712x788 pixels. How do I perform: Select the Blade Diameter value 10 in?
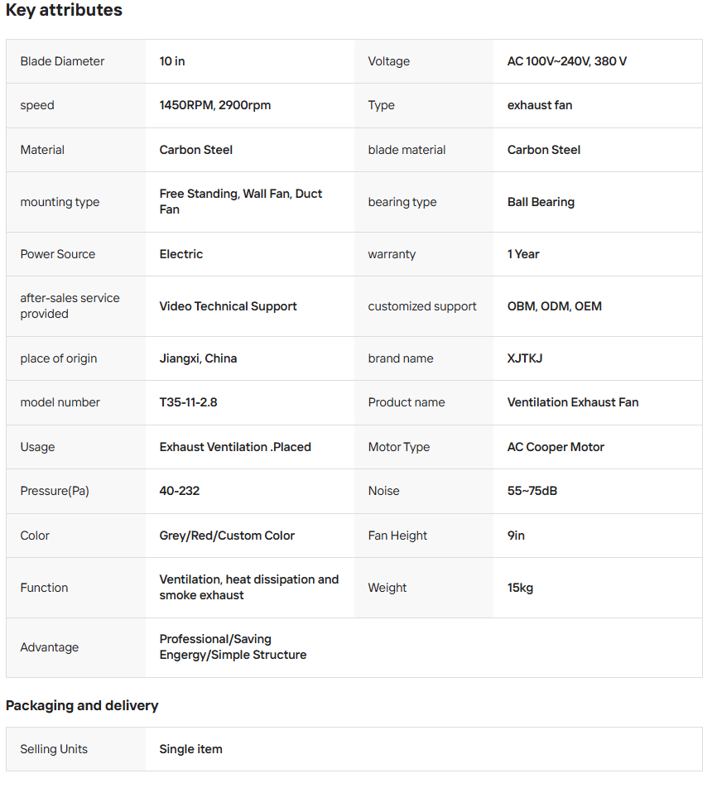[172, 61]
